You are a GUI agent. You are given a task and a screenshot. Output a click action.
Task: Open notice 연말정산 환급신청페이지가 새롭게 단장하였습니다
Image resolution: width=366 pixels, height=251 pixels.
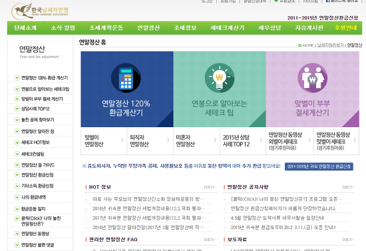[x=283, y=208]
